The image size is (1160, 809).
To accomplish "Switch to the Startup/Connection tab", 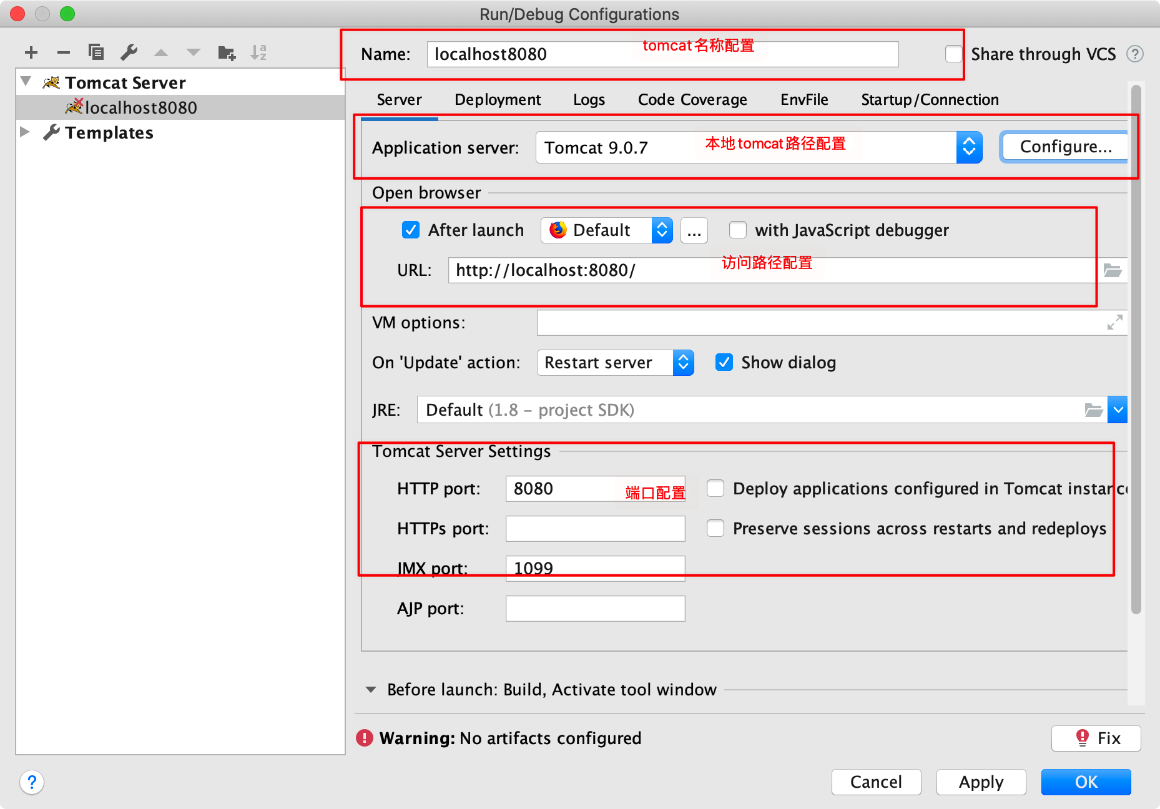I will click(930, 100).
